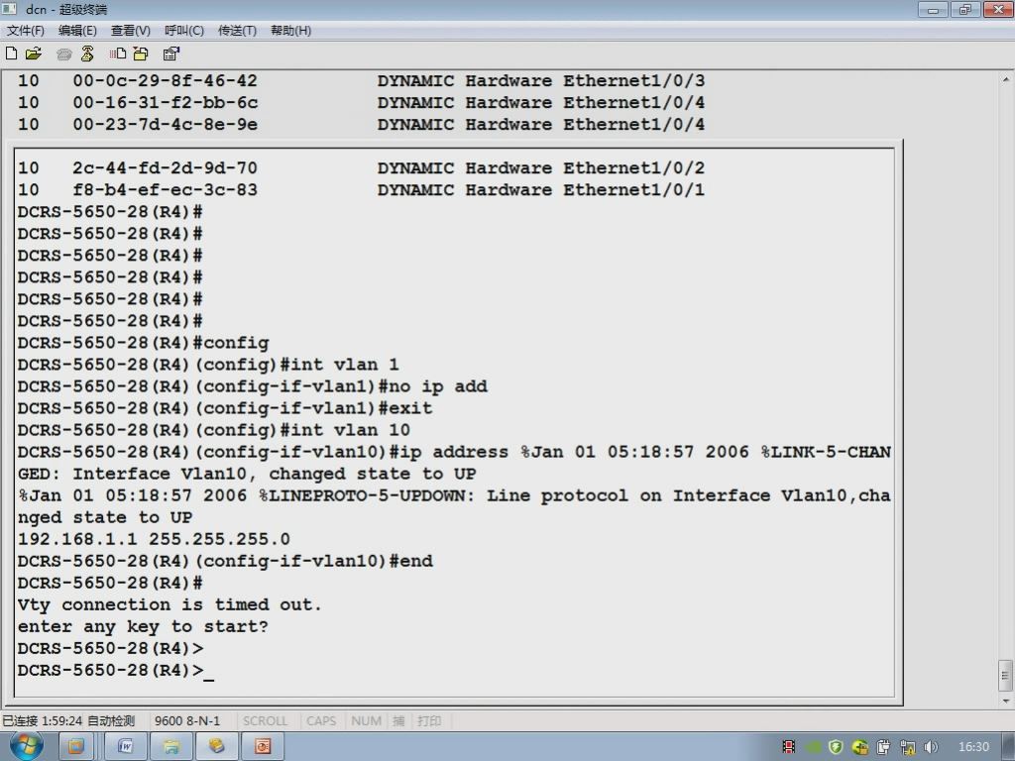Screen dimensions: 1015x761
Task: Click the MAC address f8-b4-ef-ec-3c-83
Action: (x=166, y=190)
